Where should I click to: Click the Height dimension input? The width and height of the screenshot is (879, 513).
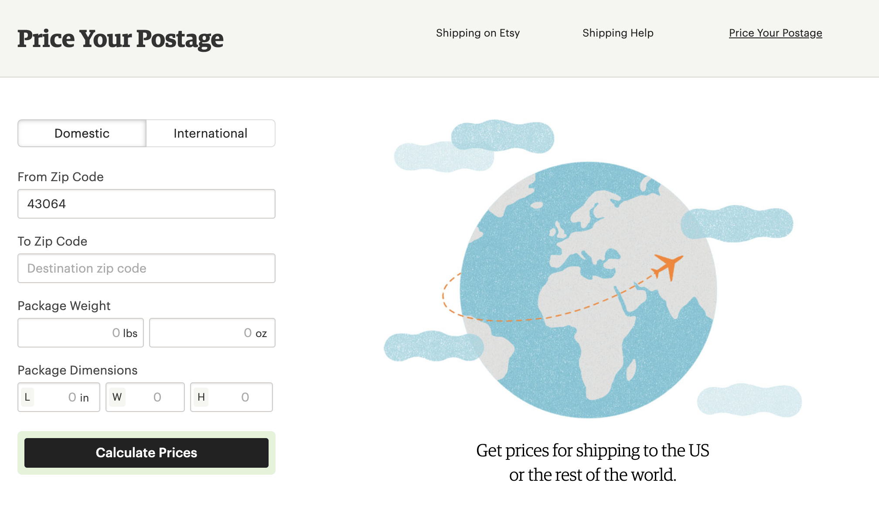click(232, 397)
